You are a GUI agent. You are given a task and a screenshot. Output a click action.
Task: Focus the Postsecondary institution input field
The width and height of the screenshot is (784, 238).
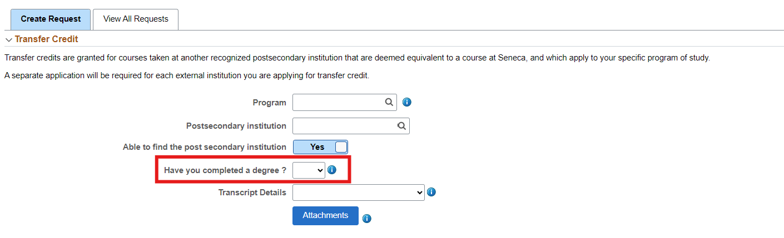coord(344,126)
